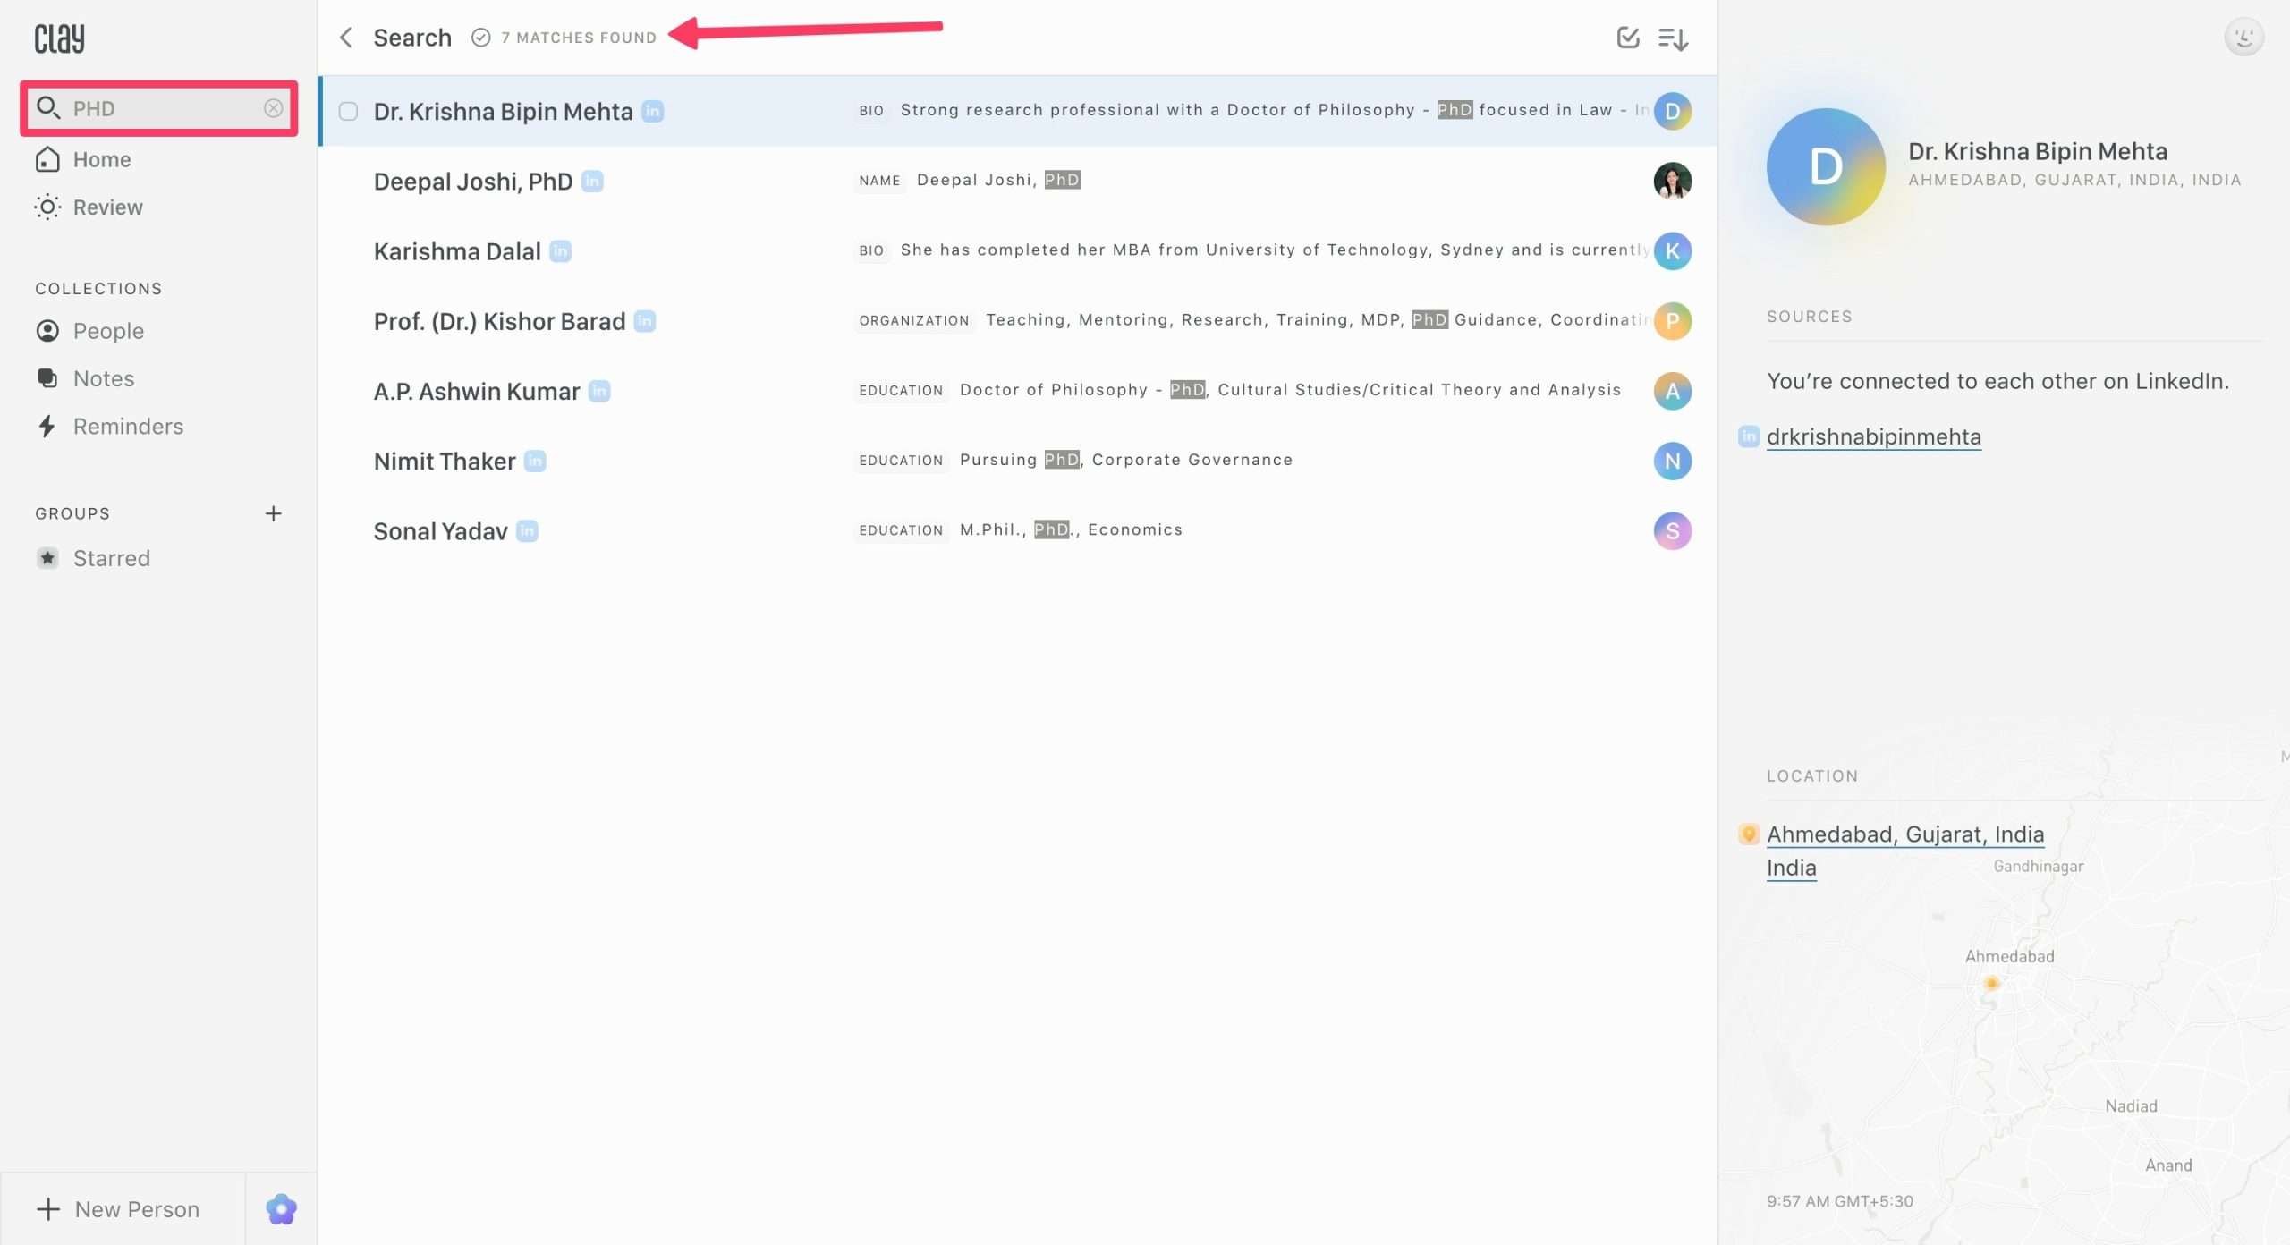This screenshot has height=1245, width=2290.
Task: Click LinkedIn badge next to Ashwin Kumar
Action: [599, 391]
